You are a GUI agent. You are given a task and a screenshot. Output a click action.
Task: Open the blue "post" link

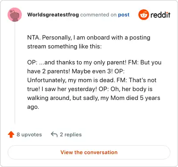coord(124,15)
